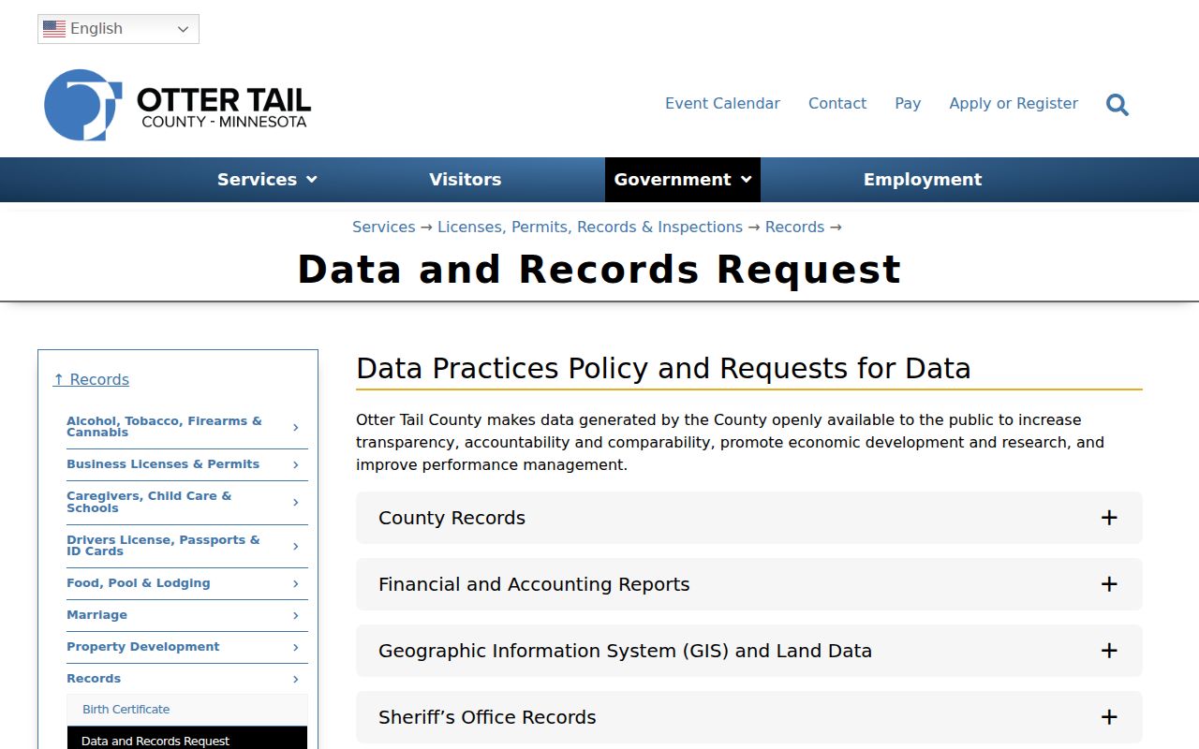Click chevron next to Business Licenses & Permits
1199x749 pixels.
[295, 464]
